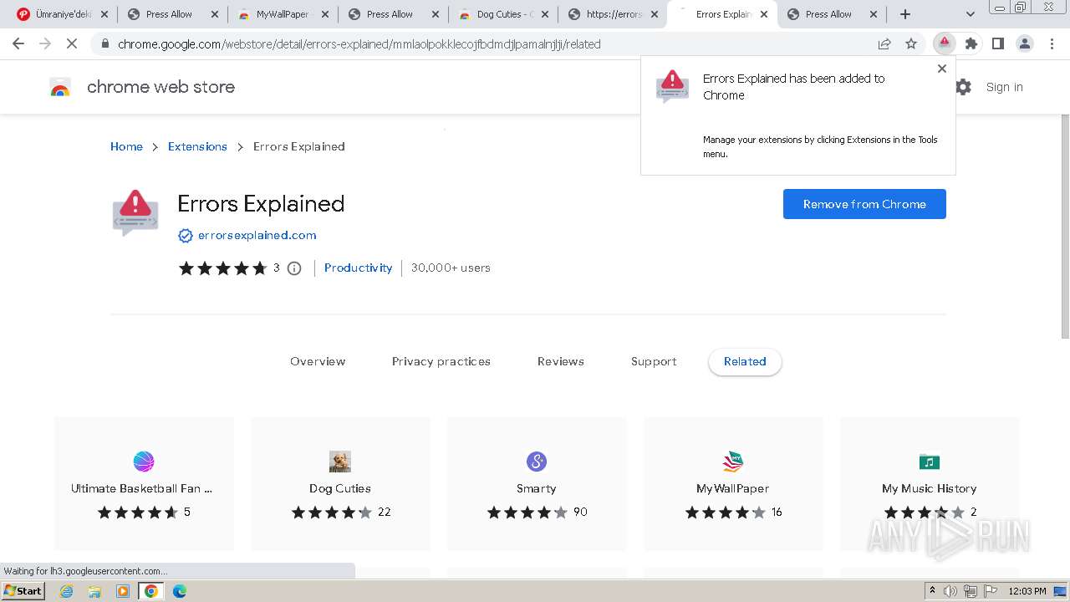Open File Explorer from the taskbar
Screen dimensions: 1070x602
(x=94, y=591)
